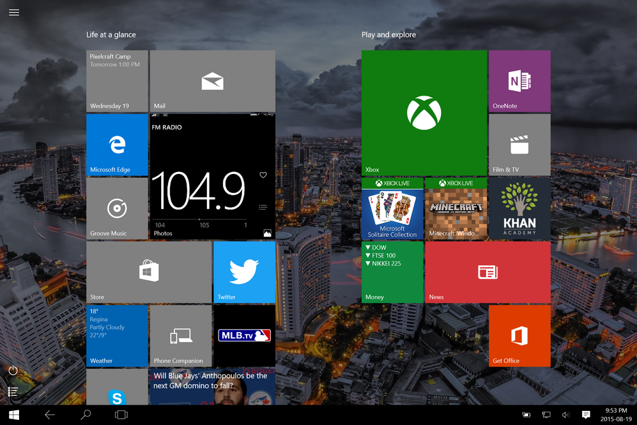Click the volume speaker icon in tray
The image size is (637, 425).
(x=566, y=415)
